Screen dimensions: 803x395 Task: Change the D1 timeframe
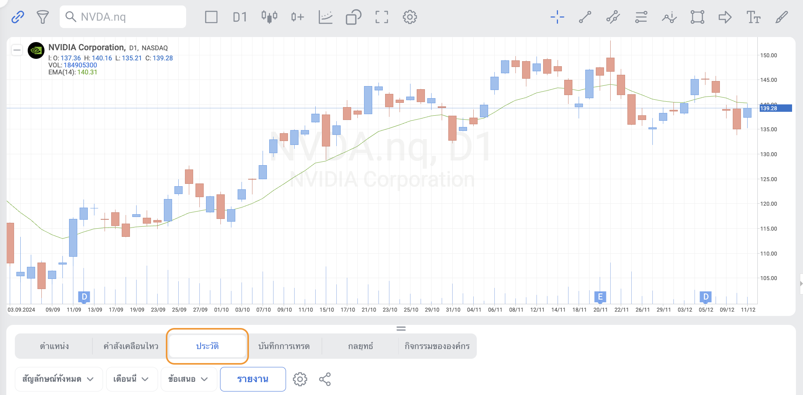coord(240,17)
